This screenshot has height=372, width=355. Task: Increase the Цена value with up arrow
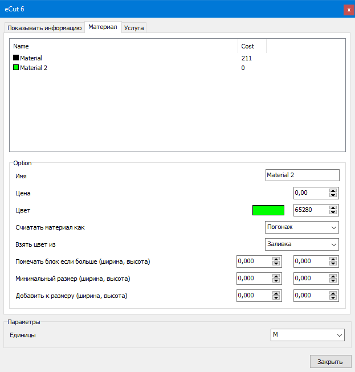333,191
